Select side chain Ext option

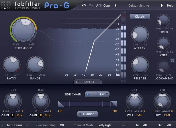coord(103,94)
